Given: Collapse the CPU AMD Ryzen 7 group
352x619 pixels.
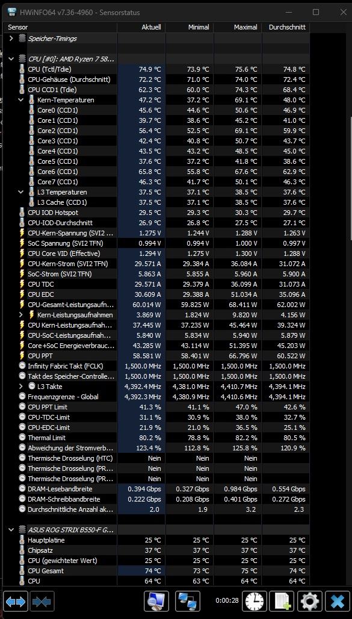Looking at the screenshot, I should coord(11,59).
